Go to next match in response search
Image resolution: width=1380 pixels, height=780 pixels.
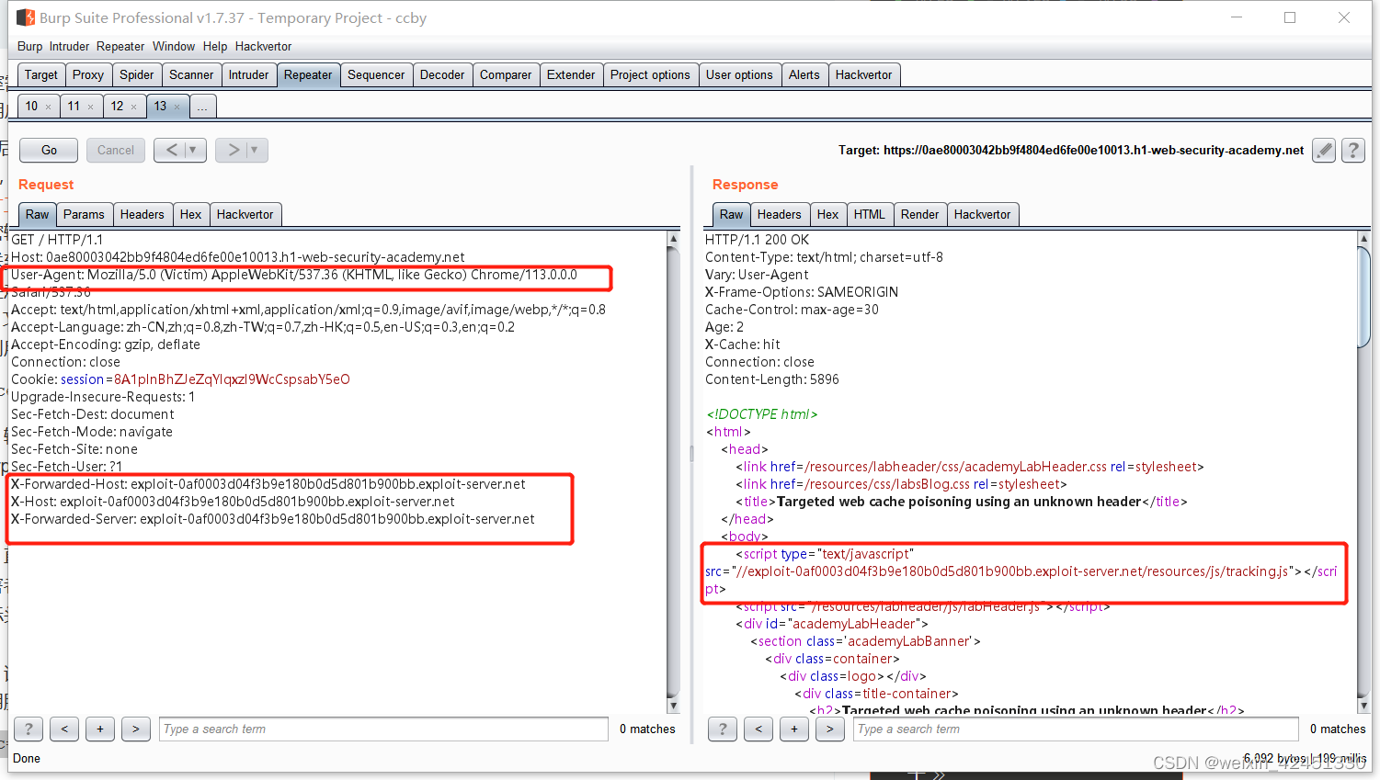[830, 729]
